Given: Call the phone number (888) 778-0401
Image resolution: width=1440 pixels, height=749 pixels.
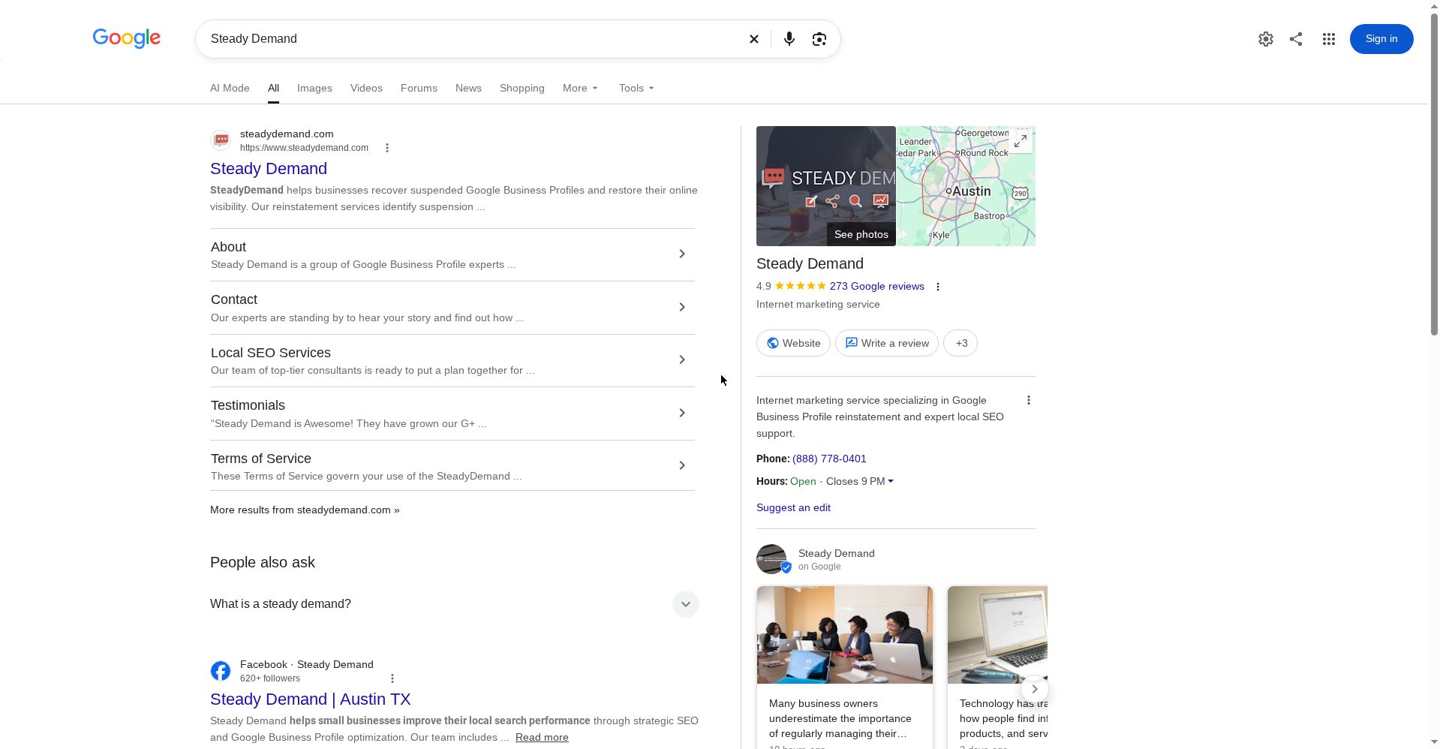Looking at the screenshot, I should (829, 459).
